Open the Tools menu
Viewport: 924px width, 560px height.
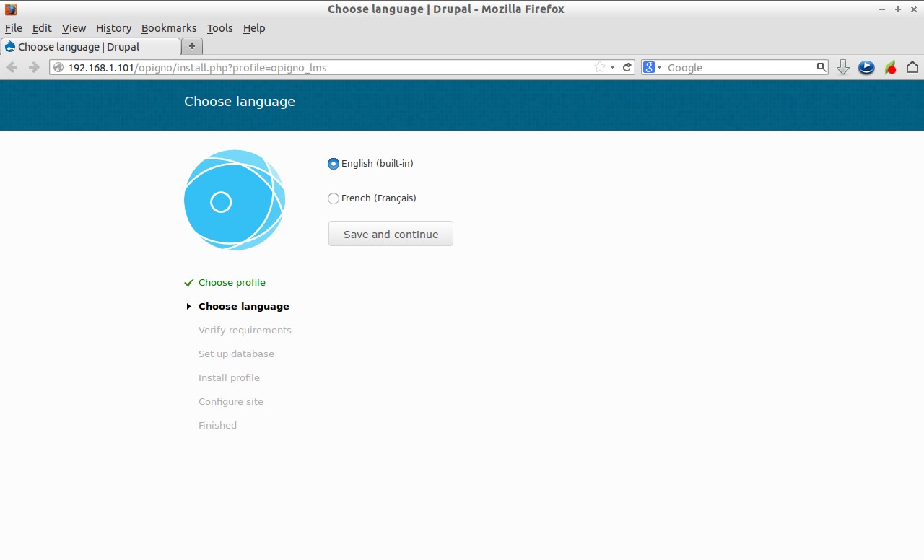219,28
